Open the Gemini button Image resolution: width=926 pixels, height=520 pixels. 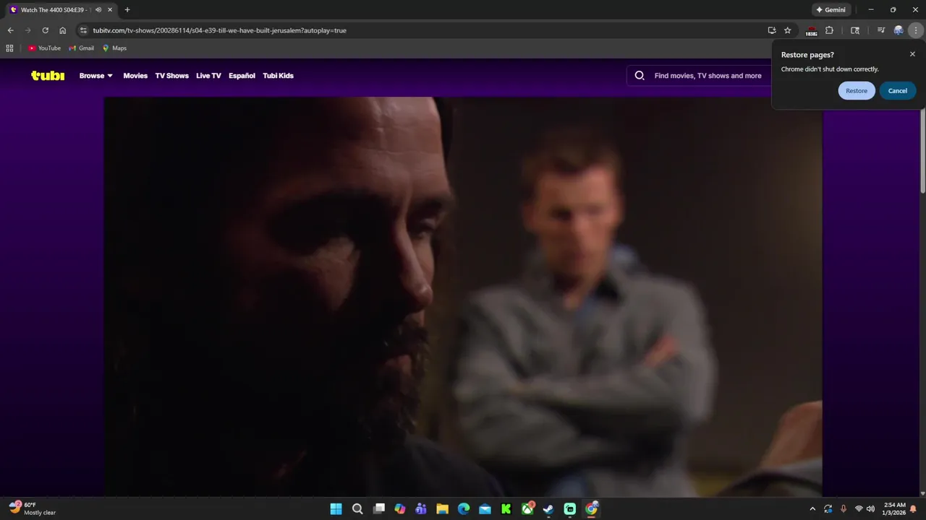pyautogui.click(x=831, y=10)
